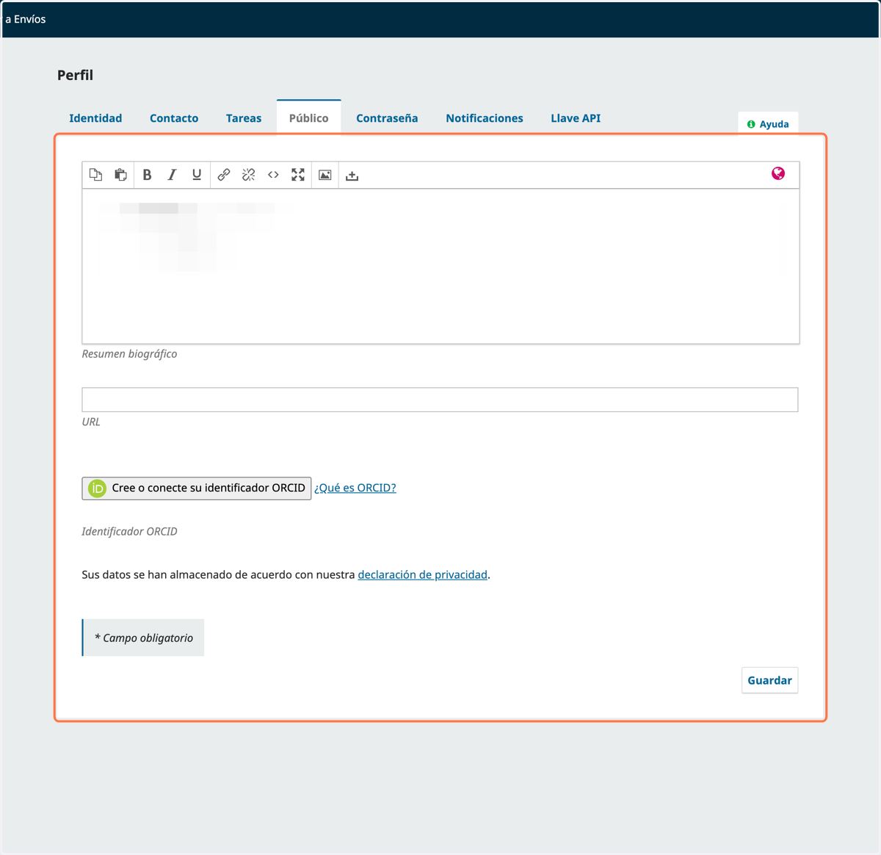Open the Contacto tab
The height and width of the screenshot is (855, 881).
tap(174, 118)
